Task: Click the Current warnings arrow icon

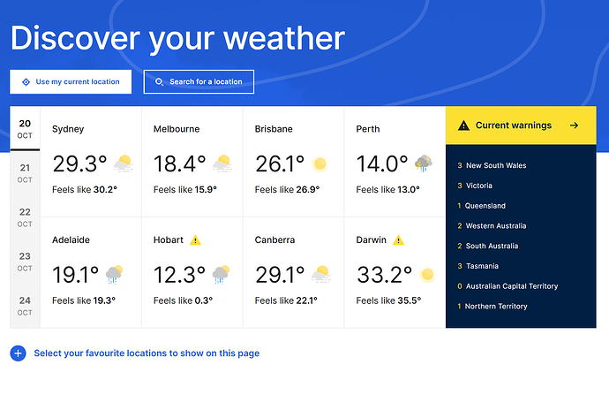Action: 575,125
